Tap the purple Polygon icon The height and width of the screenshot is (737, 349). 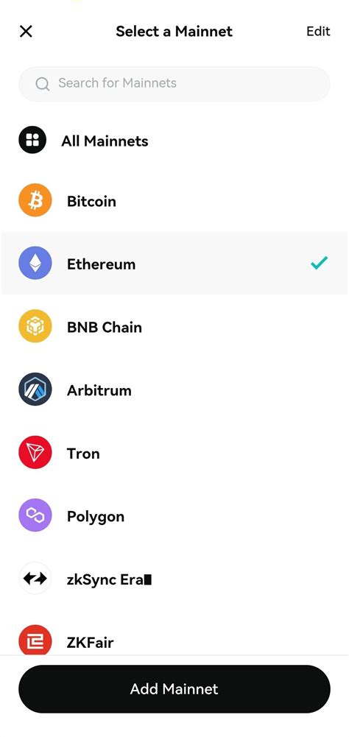click(x=35, y=515)
